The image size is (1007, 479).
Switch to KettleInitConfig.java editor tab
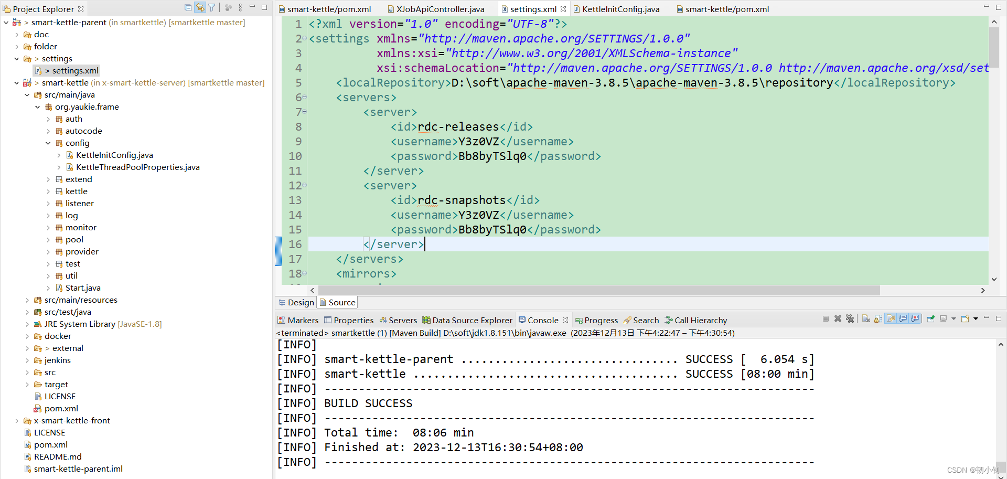[616, 9]
